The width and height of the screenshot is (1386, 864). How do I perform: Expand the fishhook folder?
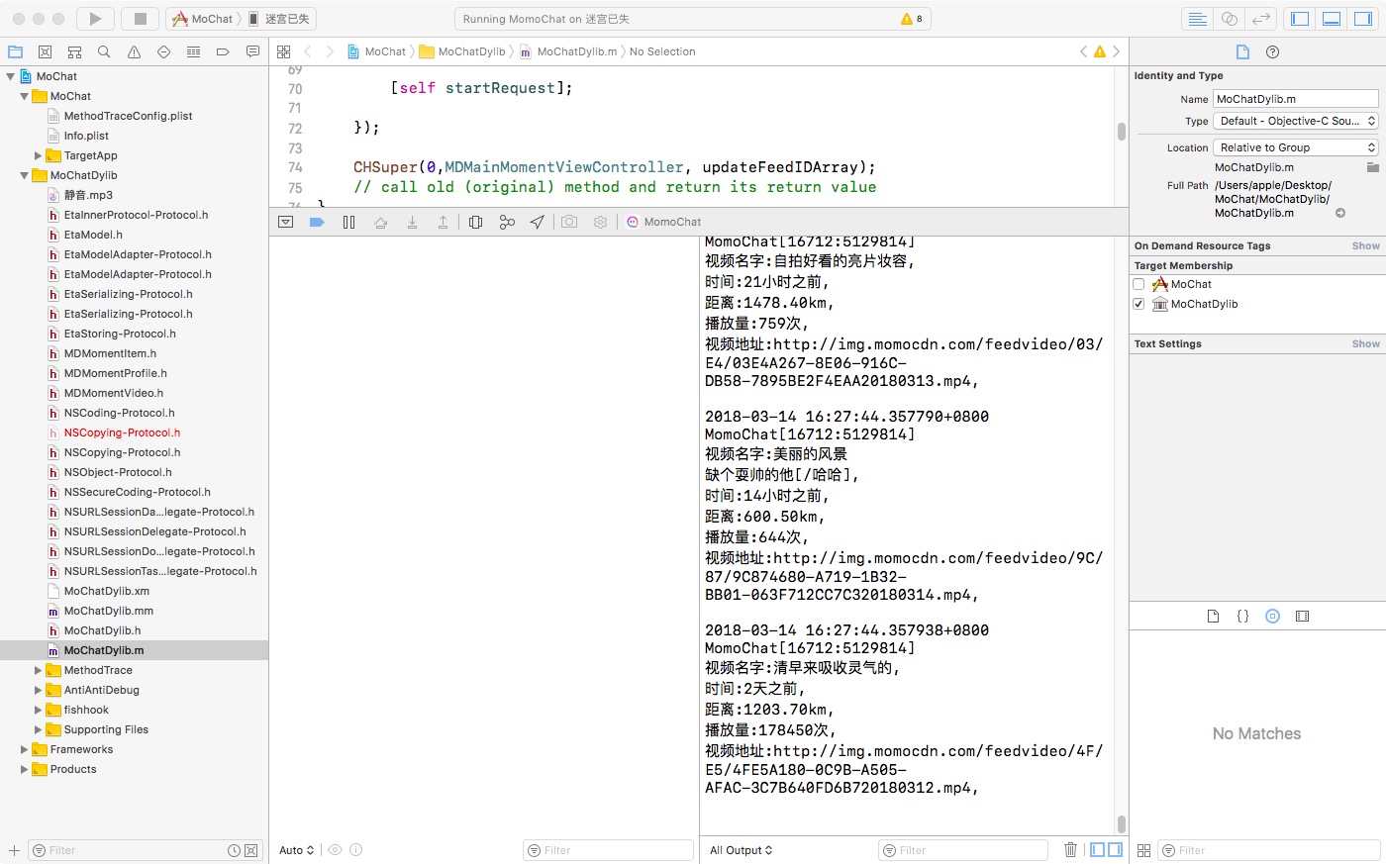[39, 710]
